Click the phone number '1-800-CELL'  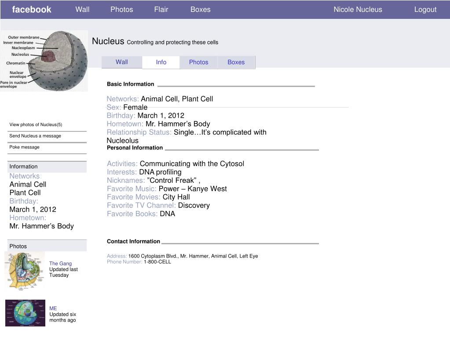pos(157,262)
